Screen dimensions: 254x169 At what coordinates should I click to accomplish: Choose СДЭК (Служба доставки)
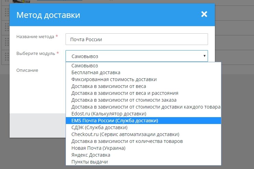pos(100,127)
